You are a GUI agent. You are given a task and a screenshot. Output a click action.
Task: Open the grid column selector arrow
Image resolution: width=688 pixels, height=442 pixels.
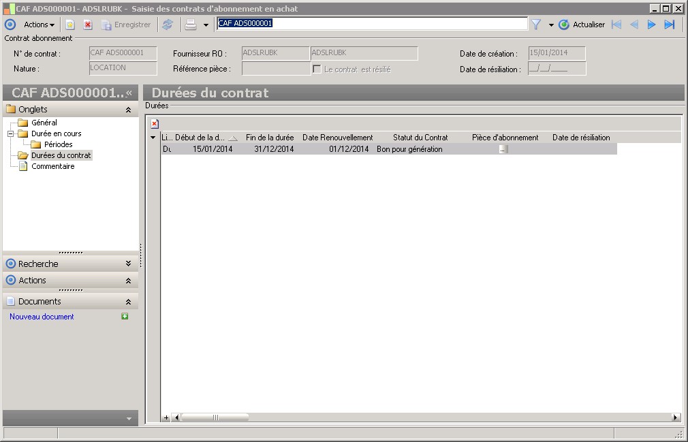[x=153, y=138]
